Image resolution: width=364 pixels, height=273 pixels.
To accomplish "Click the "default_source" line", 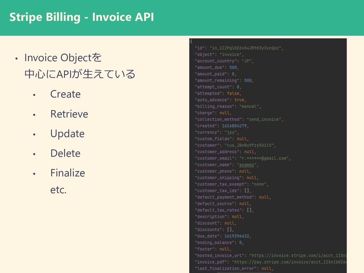I will click(223, 204).
